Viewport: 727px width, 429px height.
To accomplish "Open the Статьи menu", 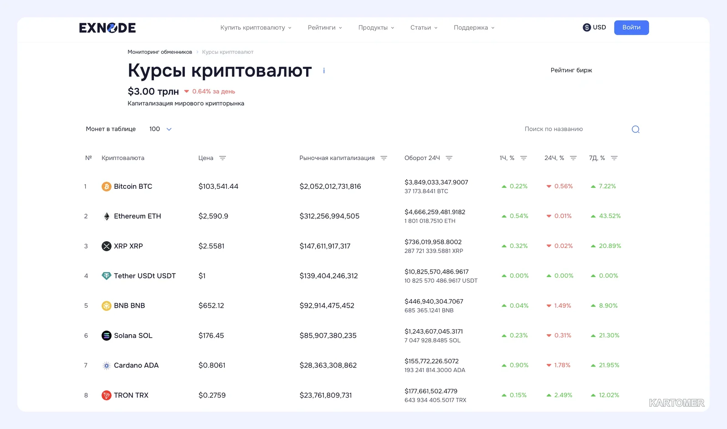I will pos(424,28).
